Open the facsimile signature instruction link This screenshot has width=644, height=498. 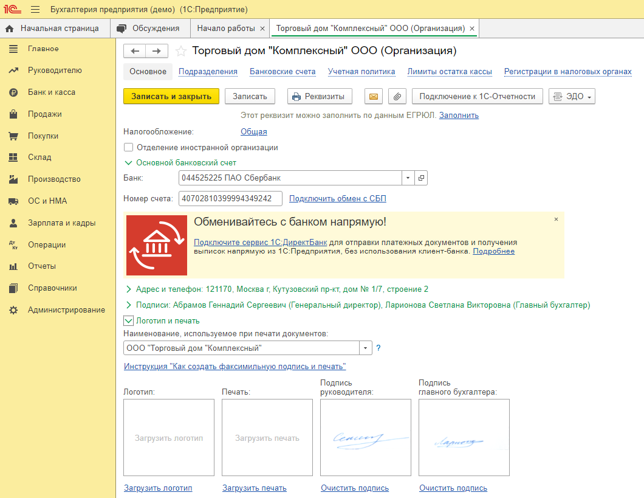tap(235, 367)
